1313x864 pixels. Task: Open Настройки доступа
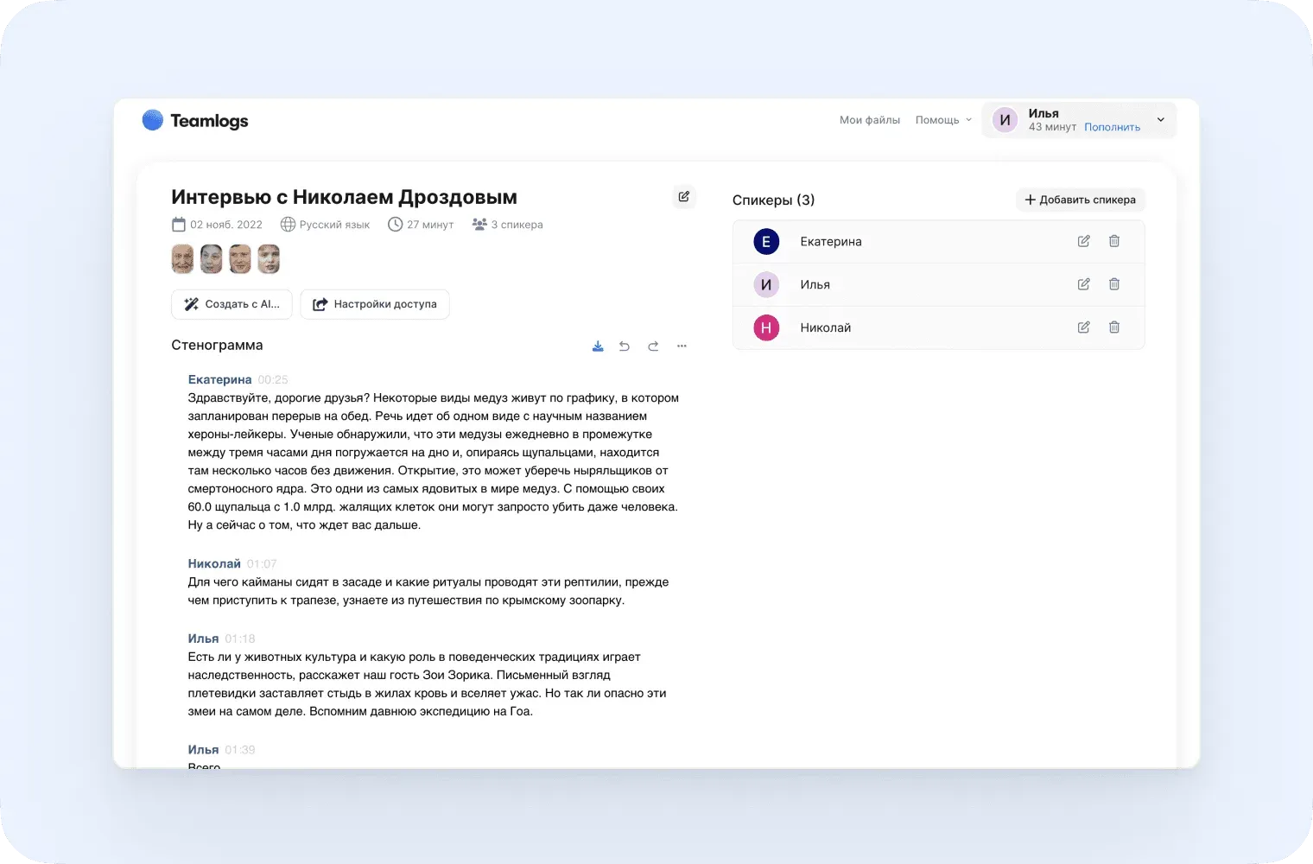click(x=375, y=304)
